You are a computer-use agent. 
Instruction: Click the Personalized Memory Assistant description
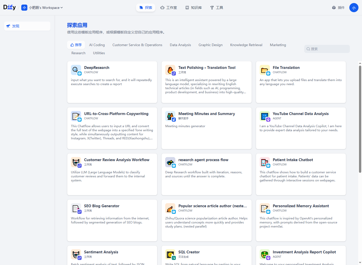pos(298,222)
